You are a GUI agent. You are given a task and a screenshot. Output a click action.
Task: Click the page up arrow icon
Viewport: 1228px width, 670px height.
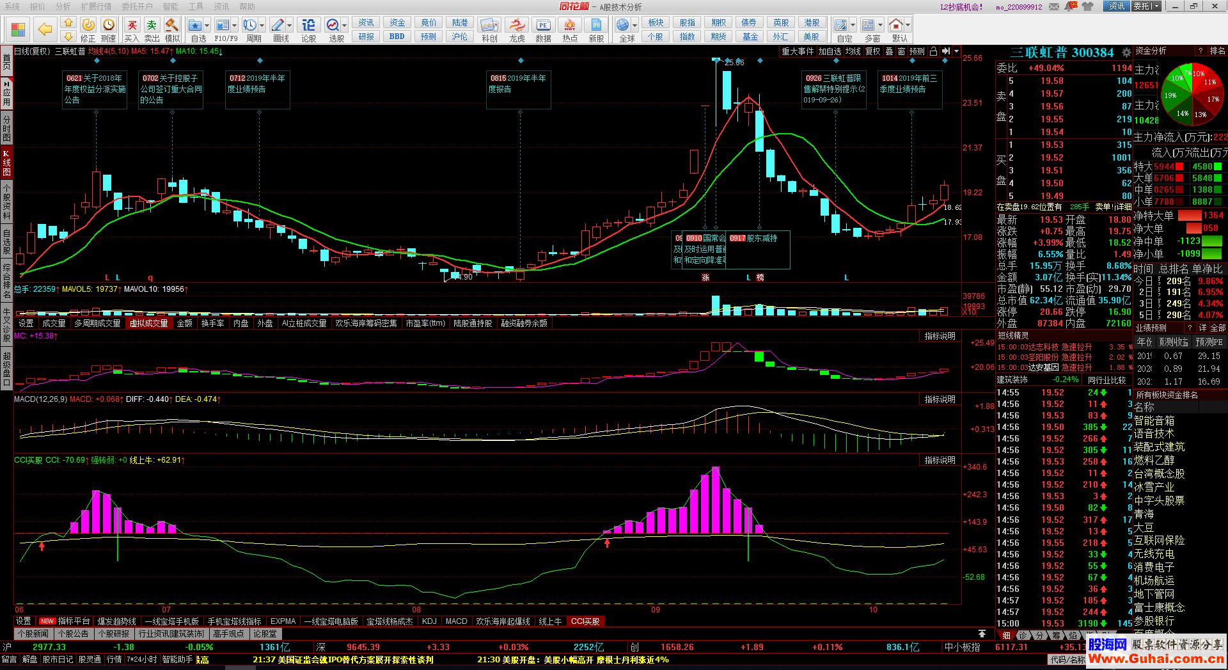[x=68, y=22]
